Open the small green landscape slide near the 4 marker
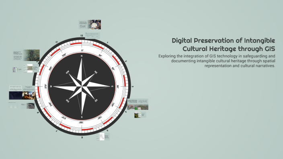 pos(140,115)
